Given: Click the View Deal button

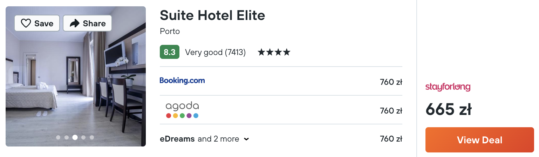Looking at the screenshot, I should coord(479,140).
